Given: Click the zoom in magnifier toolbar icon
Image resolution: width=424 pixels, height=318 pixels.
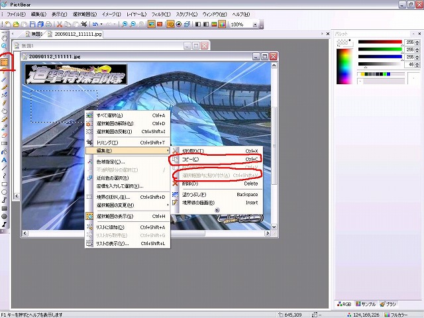Looking at the screenshot, I should coord(125,25).
